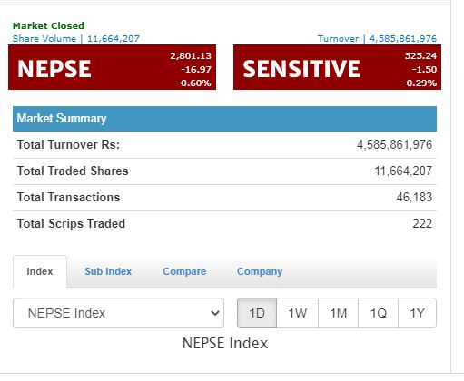Open the Compare tab

[x=184, y=271]
